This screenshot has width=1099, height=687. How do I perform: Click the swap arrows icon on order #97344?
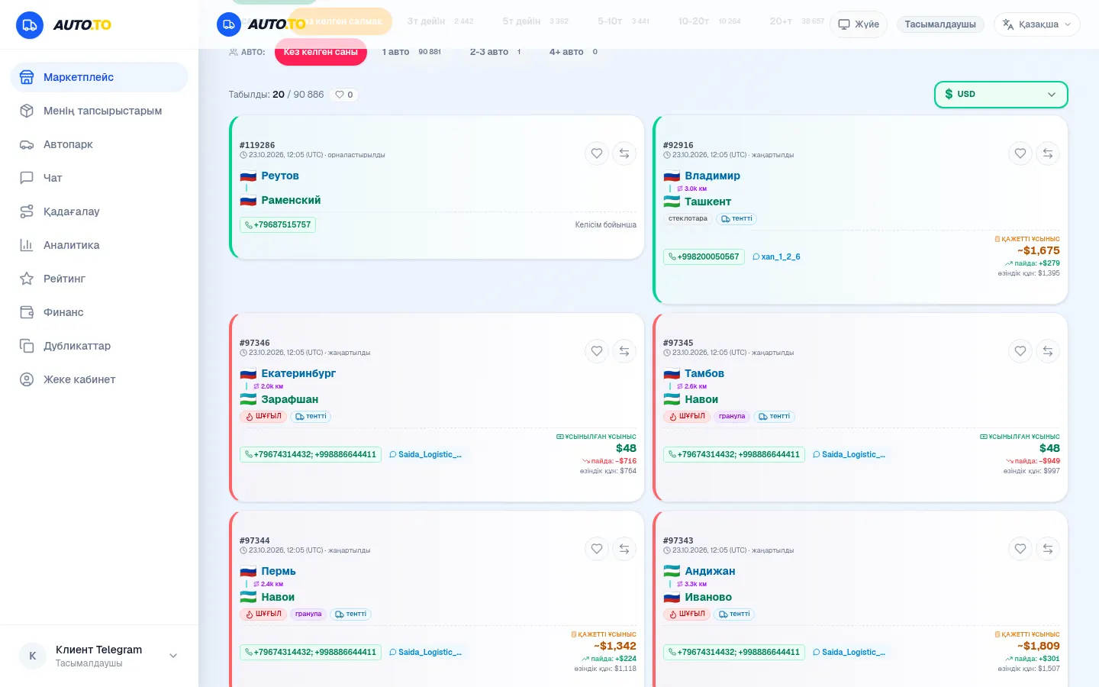(624, 549)
